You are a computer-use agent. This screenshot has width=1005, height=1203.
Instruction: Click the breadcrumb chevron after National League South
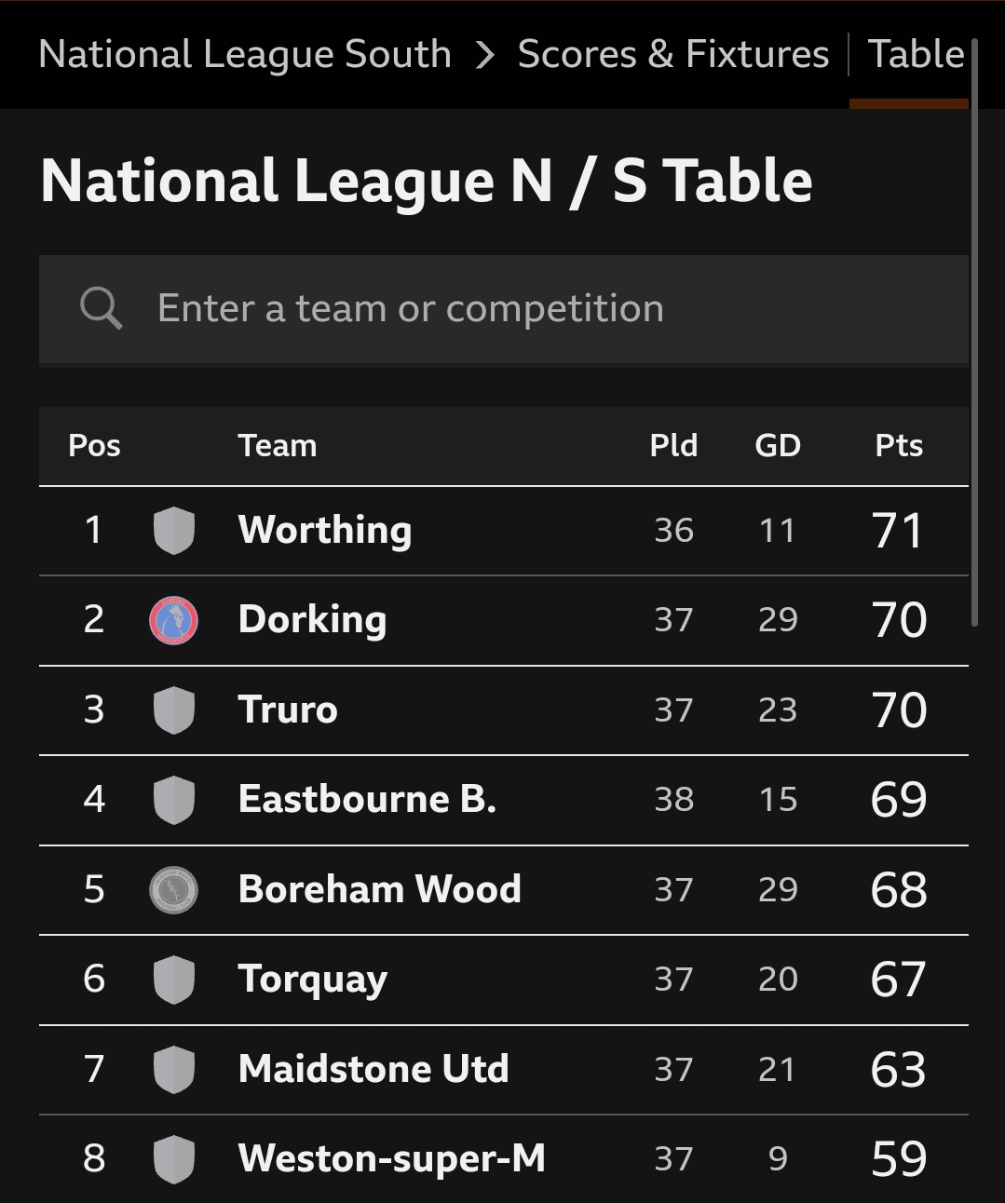484,55
